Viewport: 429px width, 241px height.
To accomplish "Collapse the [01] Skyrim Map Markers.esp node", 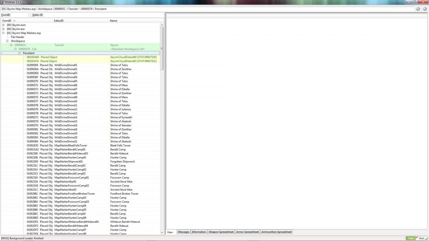I will (x=3, y=33).
